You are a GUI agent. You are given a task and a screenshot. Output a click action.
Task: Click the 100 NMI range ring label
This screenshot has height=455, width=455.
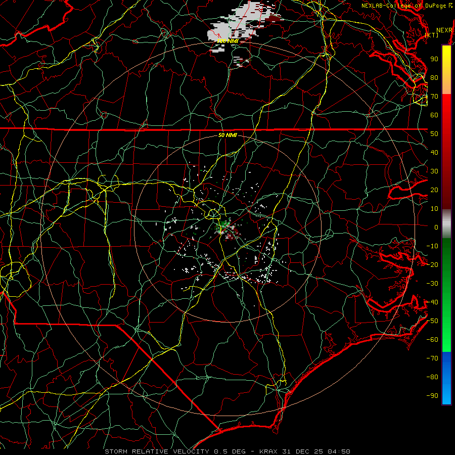click(x=227, y=41)
